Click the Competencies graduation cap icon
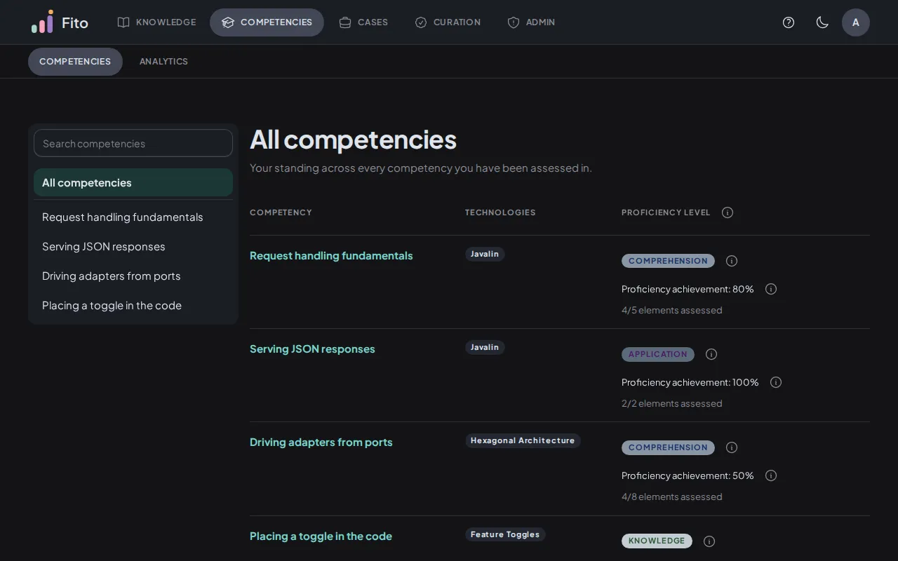The height and width of the screenshot is (561, 898). 228,22
